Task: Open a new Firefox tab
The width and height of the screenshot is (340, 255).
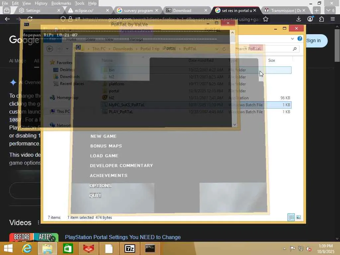Action: click(x=316, y=10)
